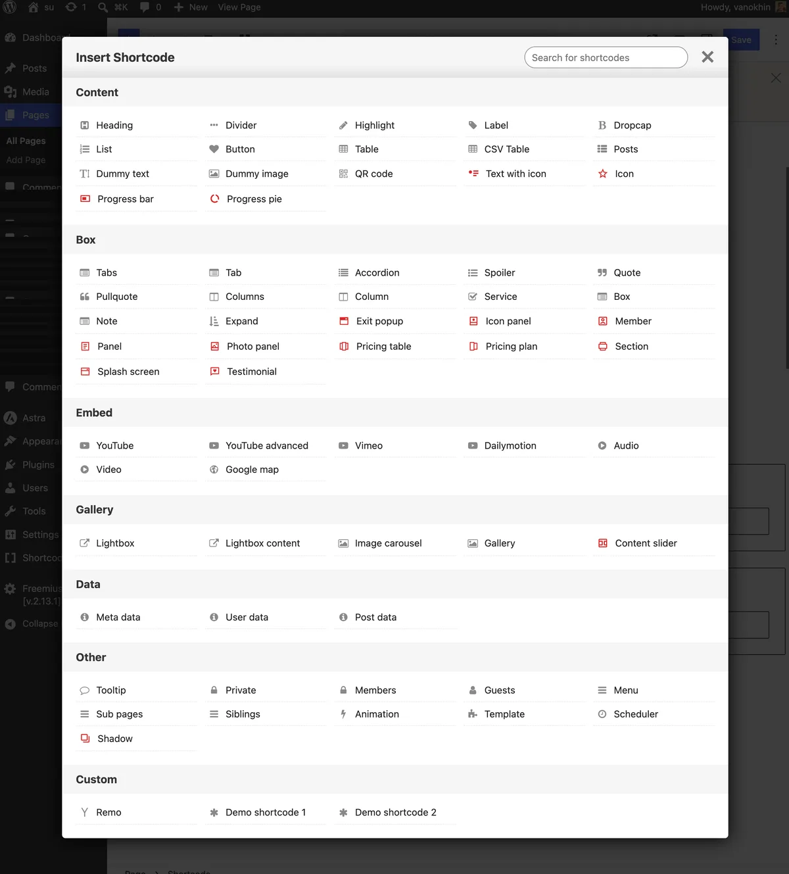Click the Private padlock icon
Image resolution: width=789 pixels, height=874 pixels.
(x=214, y=690)
